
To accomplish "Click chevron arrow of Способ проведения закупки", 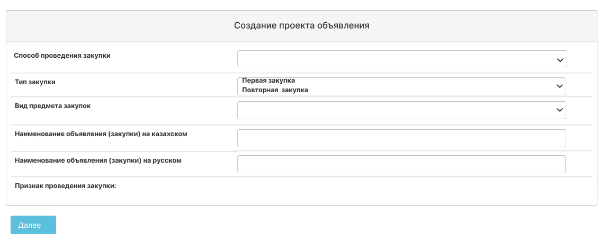I will pyautogui.click(x=559, y=60).
